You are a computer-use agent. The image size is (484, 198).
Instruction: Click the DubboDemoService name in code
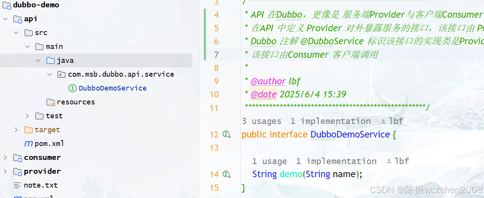point(350,134)
